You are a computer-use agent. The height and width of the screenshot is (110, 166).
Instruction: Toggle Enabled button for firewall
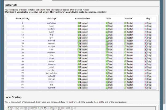(x=82, y=41)
